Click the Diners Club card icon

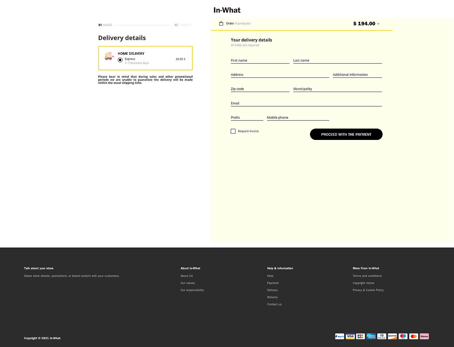tap(382, 336)
